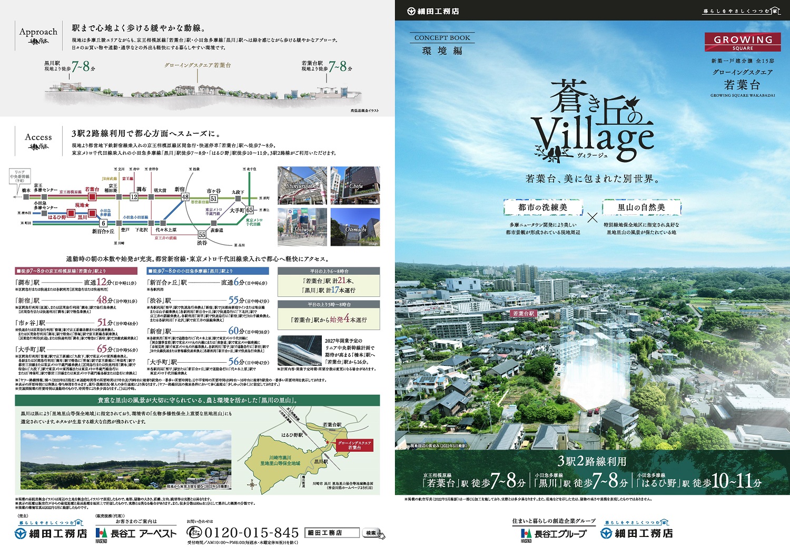
Task: Click the 「新百合ヶ丘」駅 直通6分 row
Action: pyautogui.click(x=208, y=282)
